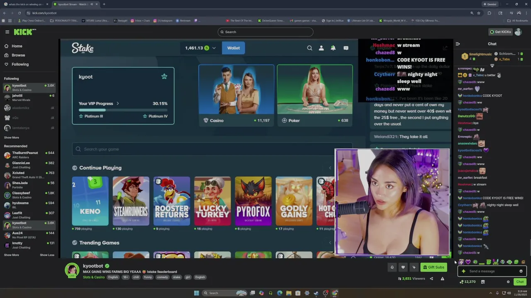The image size is (531, 298).
Task: Expand Your VIP Progress arrow
Action: [x=117, y=103]
